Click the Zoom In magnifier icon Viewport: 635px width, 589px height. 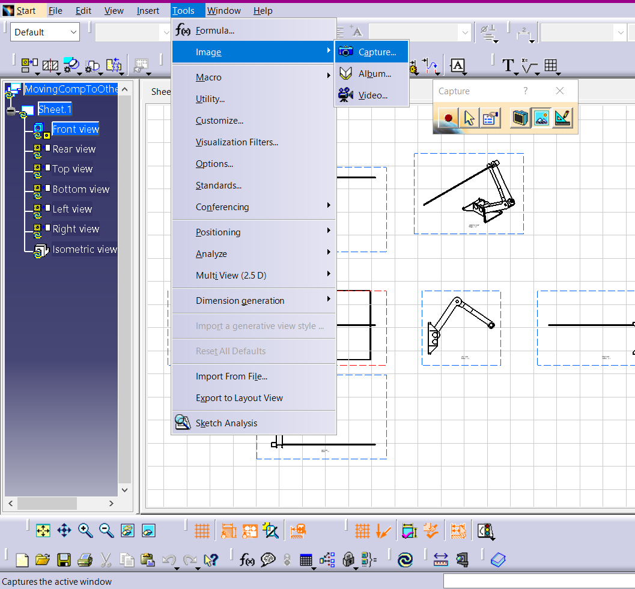click(x=85, y=531)
